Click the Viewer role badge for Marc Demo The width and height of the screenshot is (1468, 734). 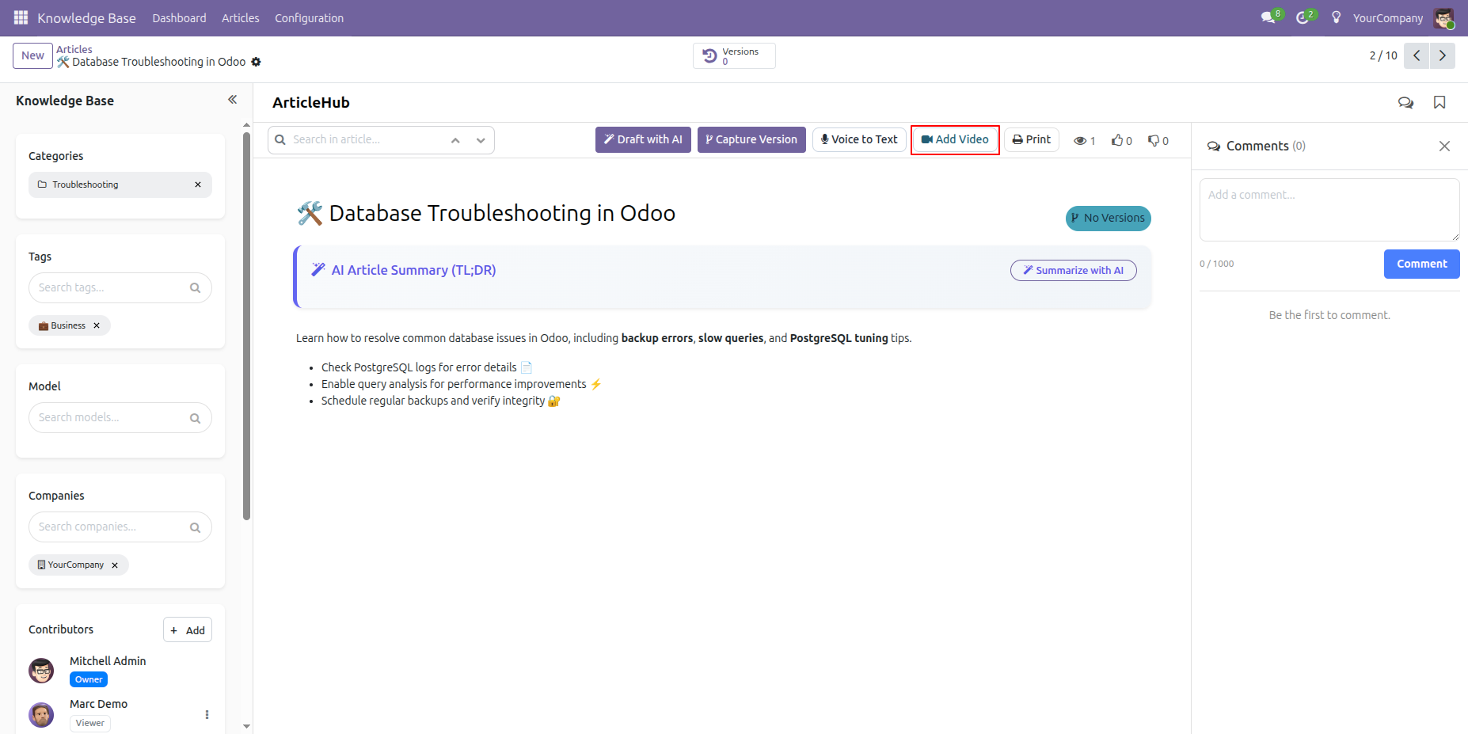(89, 723)
